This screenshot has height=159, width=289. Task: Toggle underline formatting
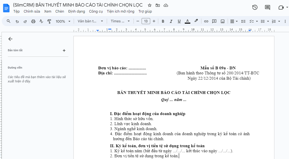pyautogui.click(x=179, y=21)
